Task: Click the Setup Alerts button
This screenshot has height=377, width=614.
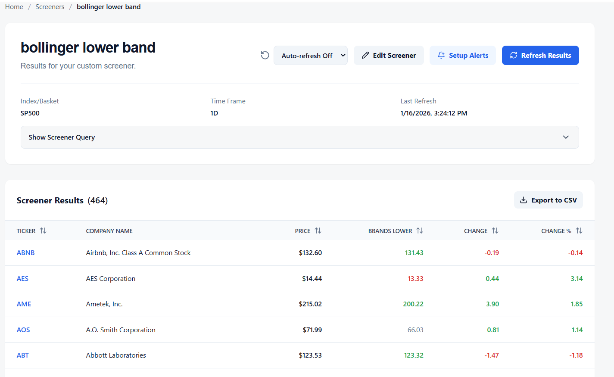Action: pyautogui.click(x=463, y=55)
